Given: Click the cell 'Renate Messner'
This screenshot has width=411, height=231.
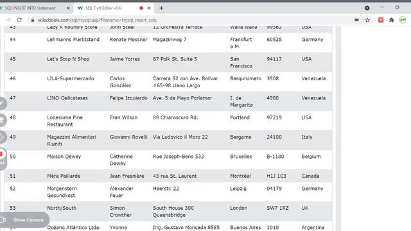Looking at the screenshot, I should coord(128,40).
